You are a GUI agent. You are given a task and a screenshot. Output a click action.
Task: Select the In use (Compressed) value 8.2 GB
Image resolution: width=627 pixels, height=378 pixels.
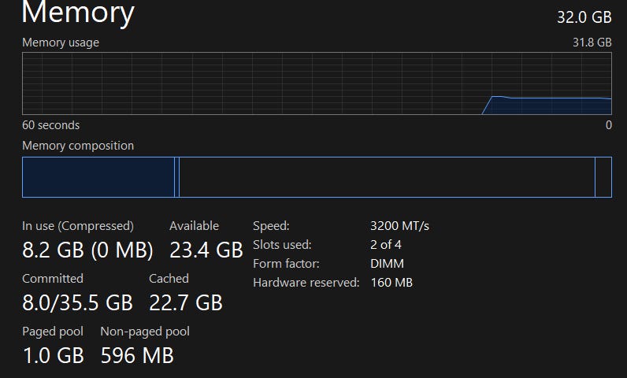click(x=87, y=250)
